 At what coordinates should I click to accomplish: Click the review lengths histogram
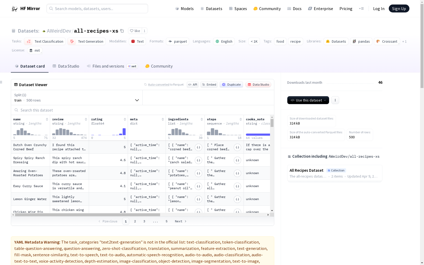(69, 132)
